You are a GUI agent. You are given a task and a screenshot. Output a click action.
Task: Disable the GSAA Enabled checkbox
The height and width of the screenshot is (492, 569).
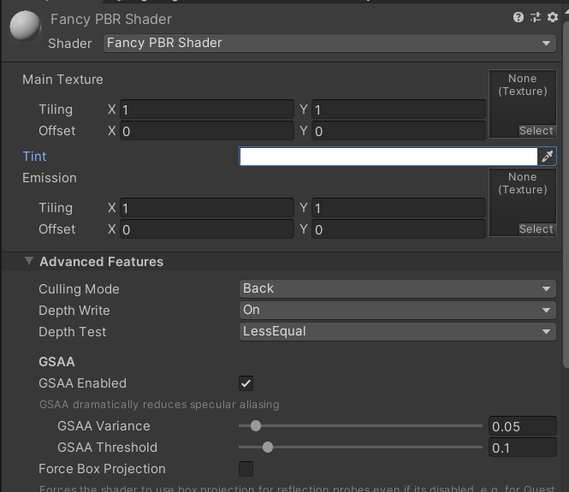(x=246, y=383)
